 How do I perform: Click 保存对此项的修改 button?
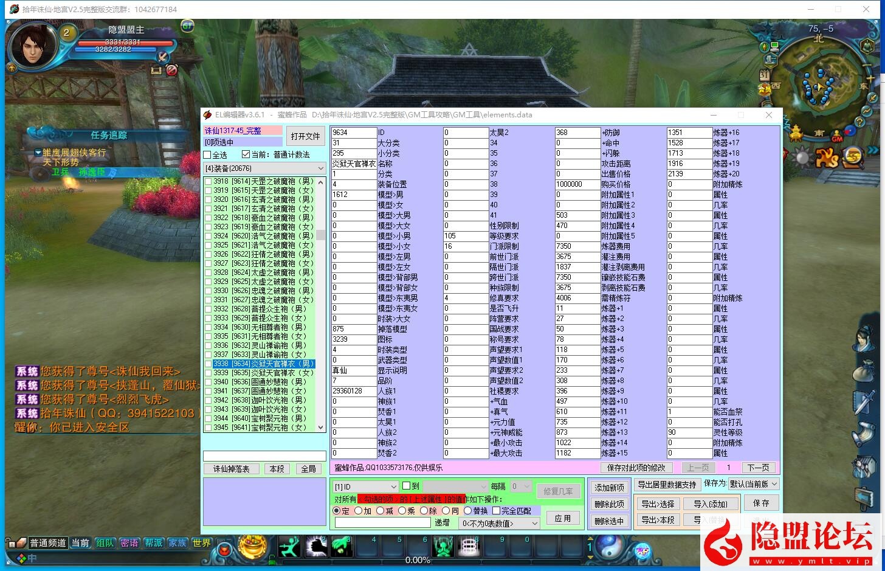(x=636, y=468)
